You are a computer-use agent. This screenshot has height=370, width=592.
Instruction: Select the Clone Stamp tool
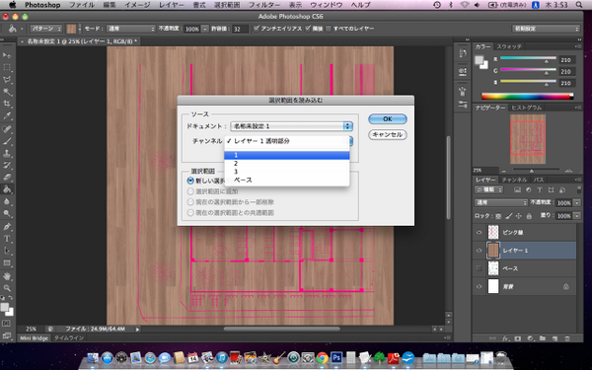(7, 153)
